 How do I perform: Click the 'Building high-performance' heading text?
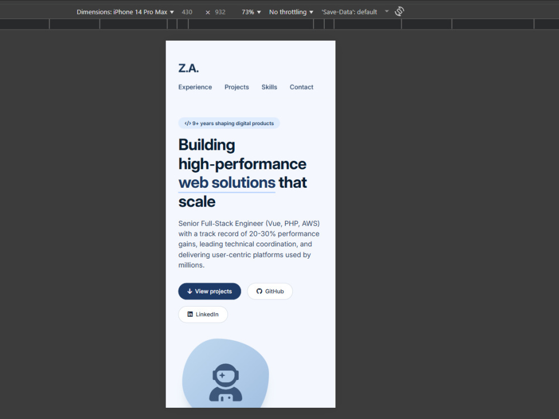(x=242, y=154)
